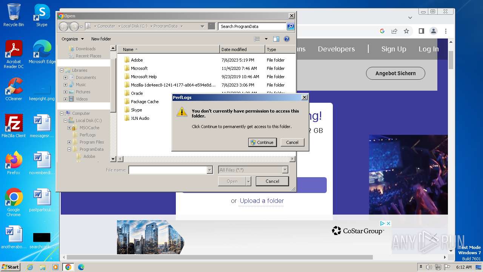Click Cancel in the PerfLogs permission dialog
Viewport: 483px width, 272px height.
(292, 142)
